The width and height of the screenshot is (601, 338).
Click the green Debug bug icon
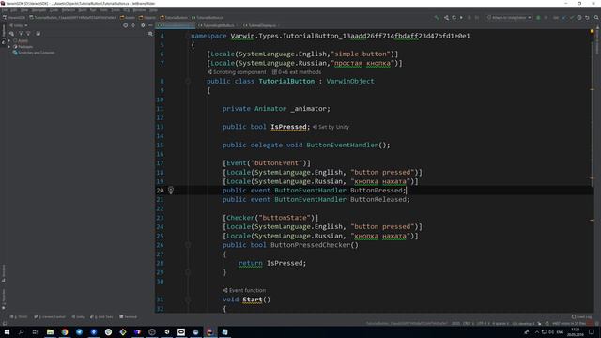pyautogui.click(x=538, y=18)
